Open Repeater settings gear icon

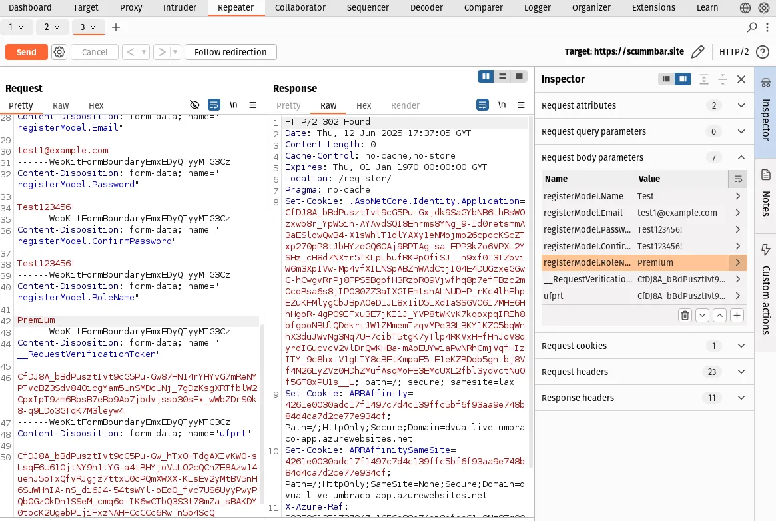tap(59, 52)
